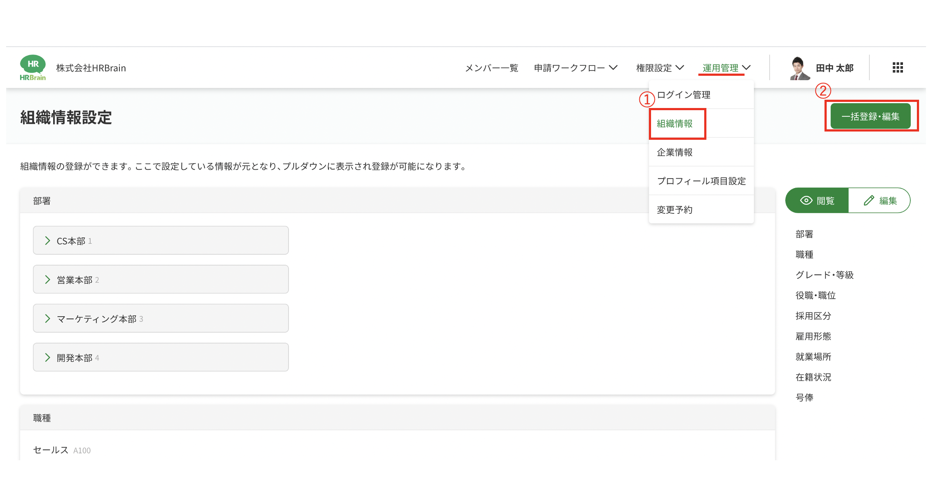The image size is (950, 486).
Task: Expand the CS本部 department
Action: 161,240
